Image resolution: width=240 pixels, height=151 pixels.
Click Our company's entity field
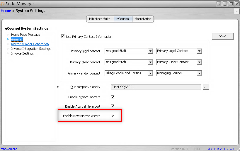click(x=156, y=87)
